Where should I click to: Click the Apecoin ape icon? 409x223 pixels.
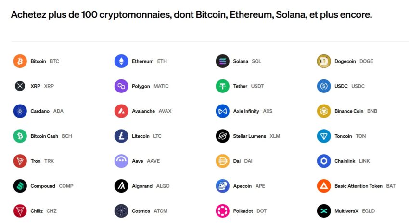(x=223, y=186)
